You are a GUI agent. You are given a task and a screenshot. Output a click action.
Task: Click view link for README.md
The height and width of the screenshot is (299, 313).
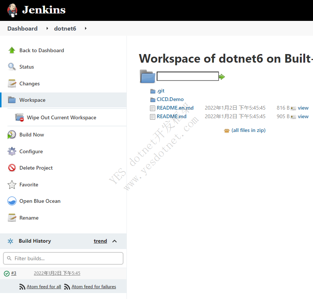303,116
